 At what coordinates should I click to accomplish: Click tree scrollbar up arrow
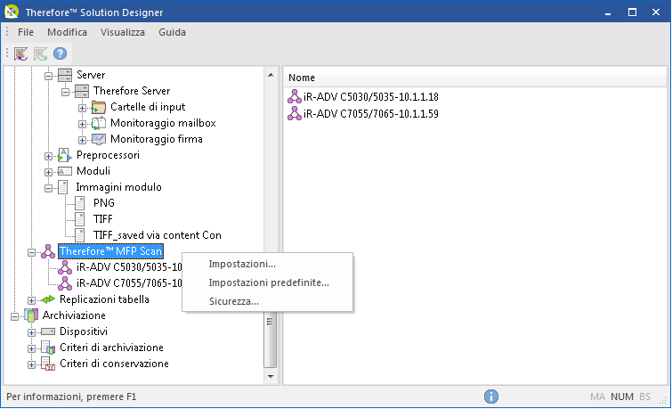tap(271, 75)
